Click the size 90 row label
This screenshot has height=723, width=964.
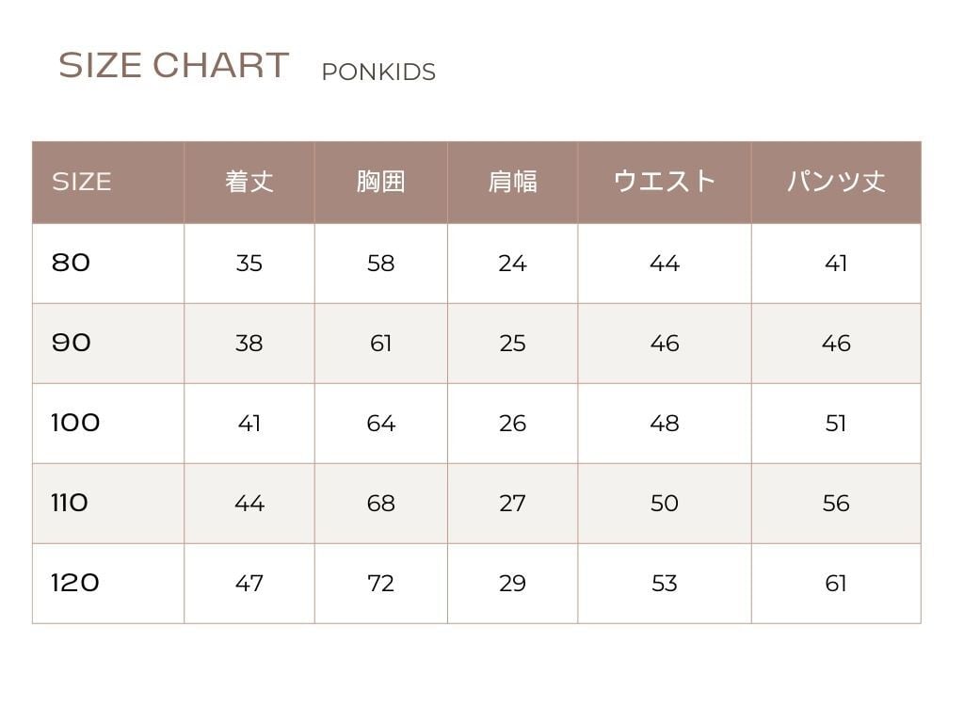pos(72,343)
